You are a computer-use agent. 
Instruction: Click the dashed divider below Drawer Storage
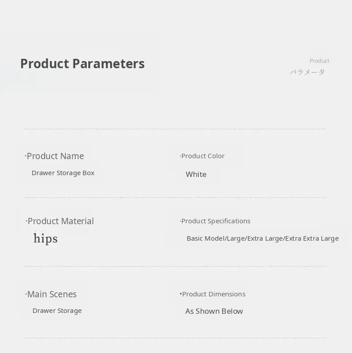click(175, 338)
